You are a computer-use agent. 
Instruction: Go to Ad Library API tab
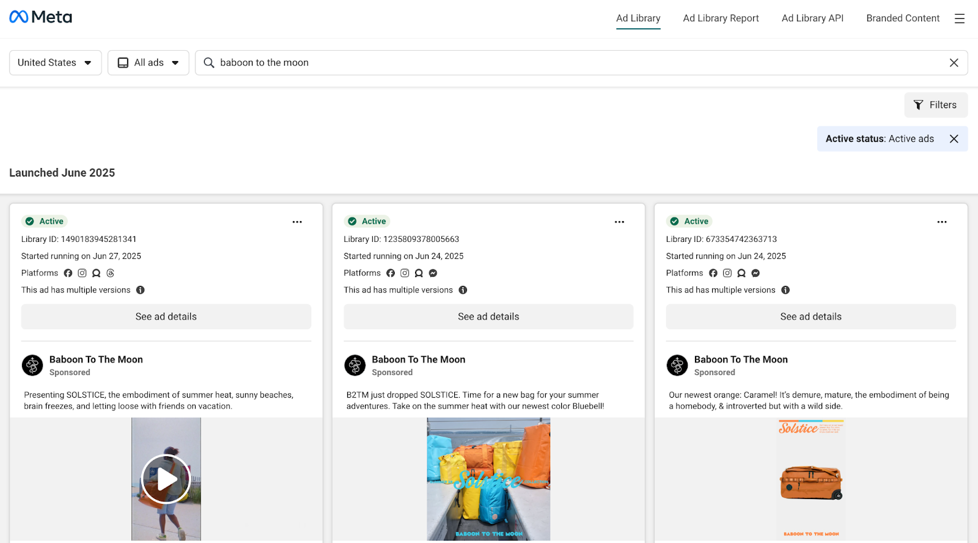pyautogui.click(x=812, y=18)
